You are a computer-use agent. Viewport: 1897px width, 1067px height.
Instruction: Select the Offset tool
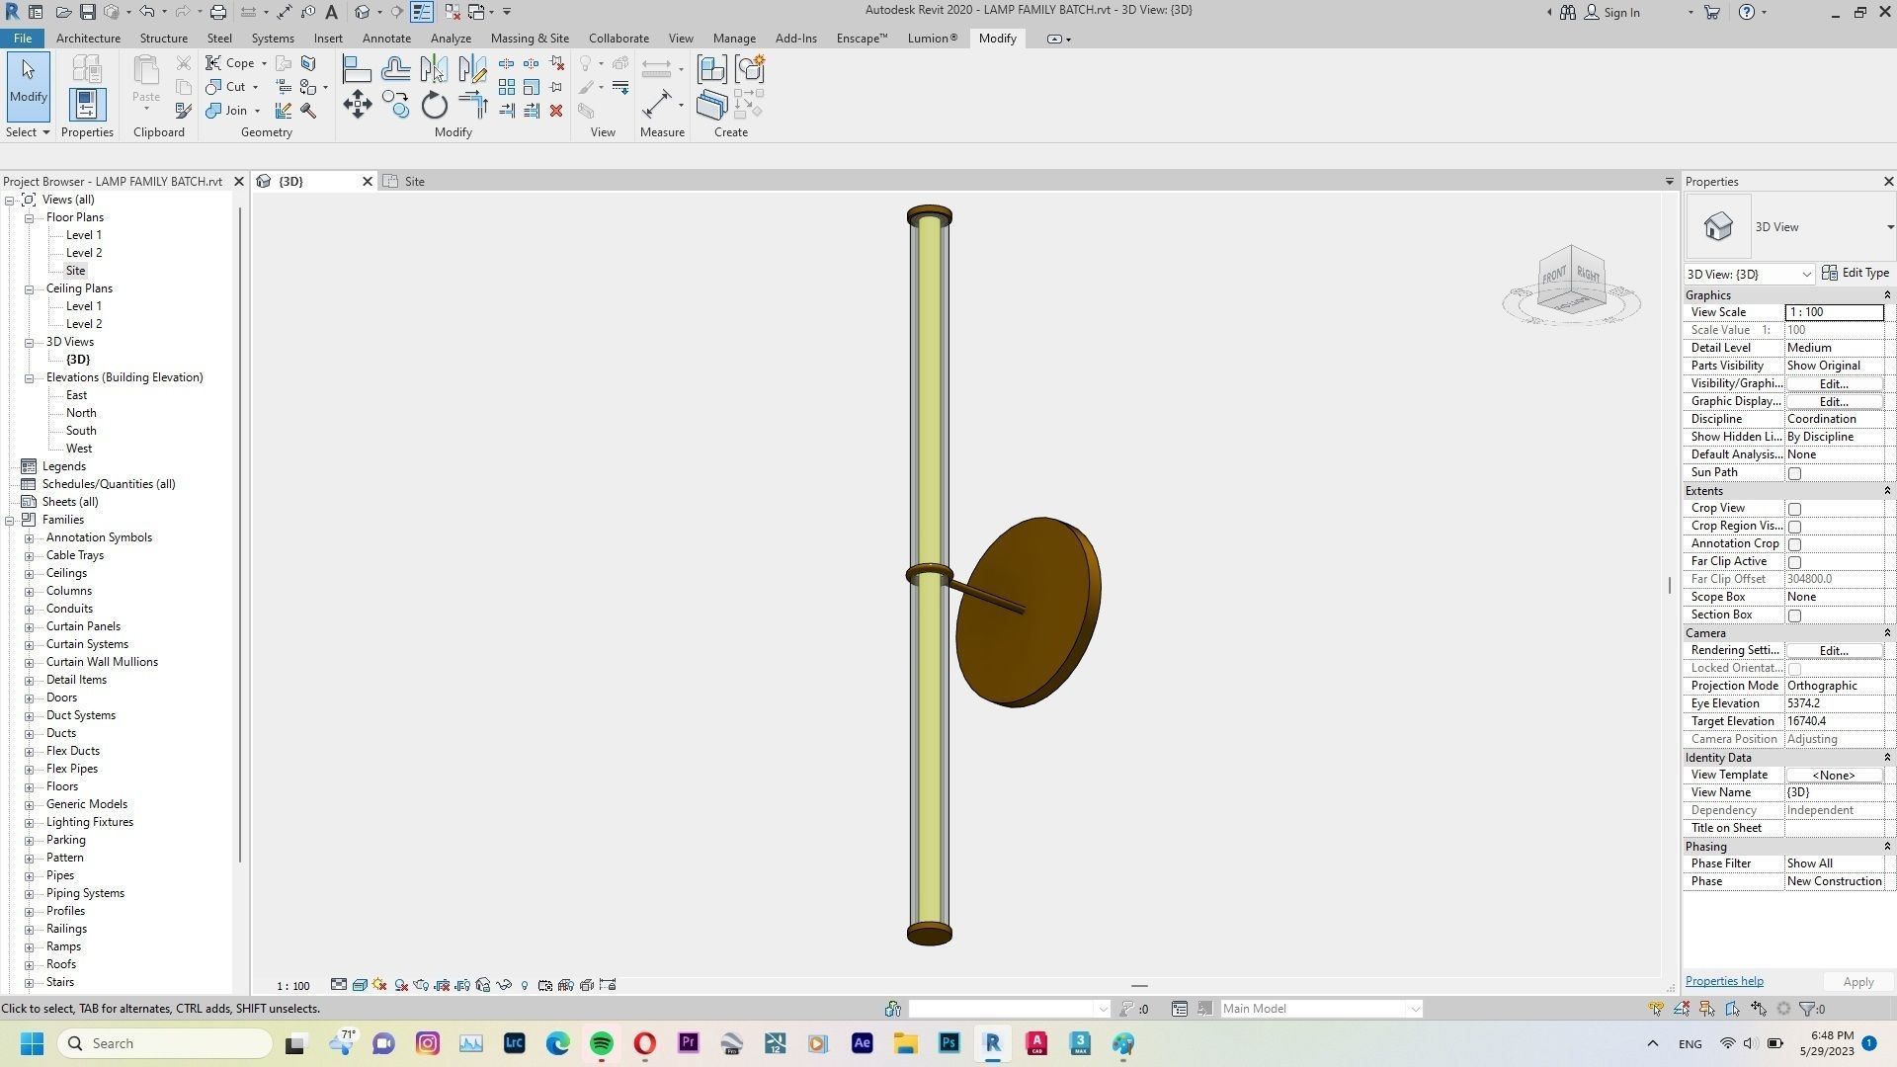tap(395, 69)
